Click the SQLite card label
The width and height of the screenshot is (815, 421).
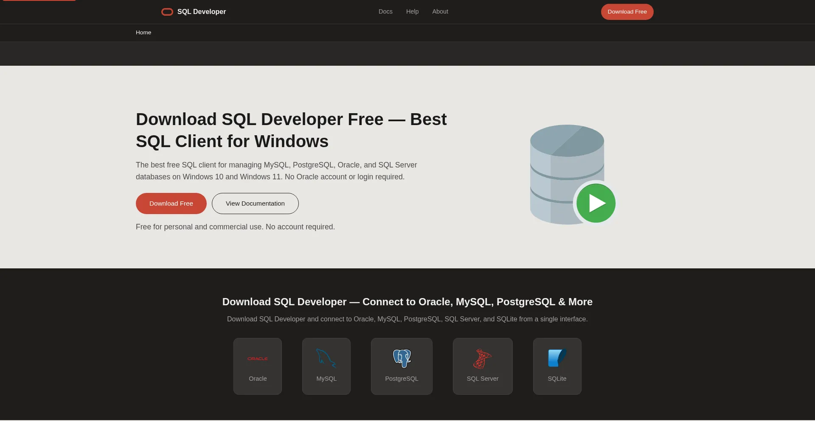(x=557, y=379)
